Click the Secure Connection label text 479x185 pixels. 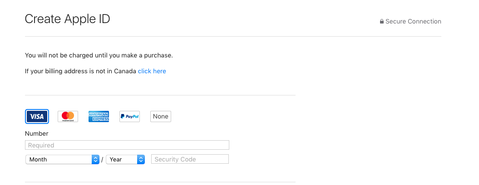click(413, 22)
